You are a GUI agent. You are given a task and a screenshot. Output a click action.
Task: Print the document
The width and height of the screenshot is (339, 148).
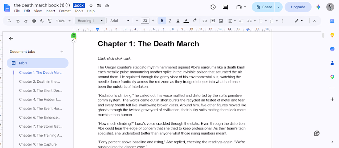click(x=34, y=21)
